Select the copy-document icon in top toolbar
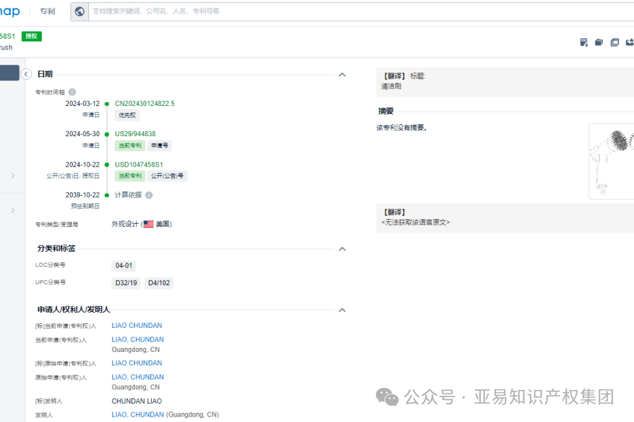634x422 pixels. [x=614, y=41]
